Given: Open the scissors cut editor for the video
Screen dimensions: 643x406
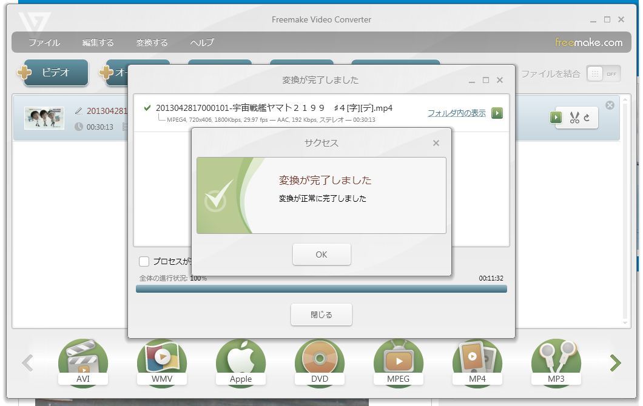Looking at the screenshot, I should pos(574,118).
